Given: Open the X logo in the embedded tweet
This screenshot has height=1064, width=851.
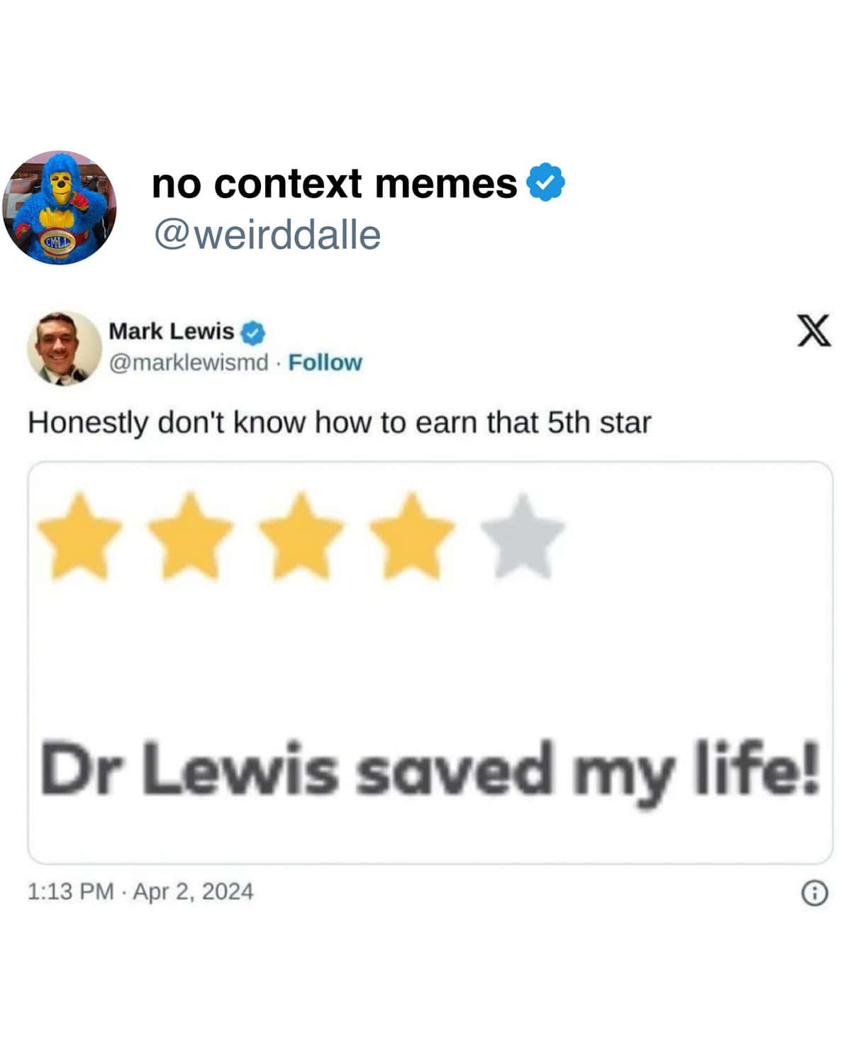Looking at the screenshot, I should click(x=813, y=331).
